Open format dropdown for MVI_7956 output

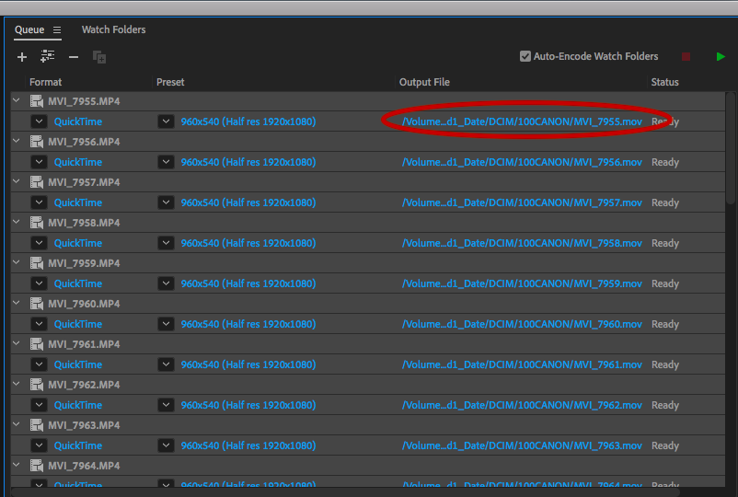pos(39,162)
